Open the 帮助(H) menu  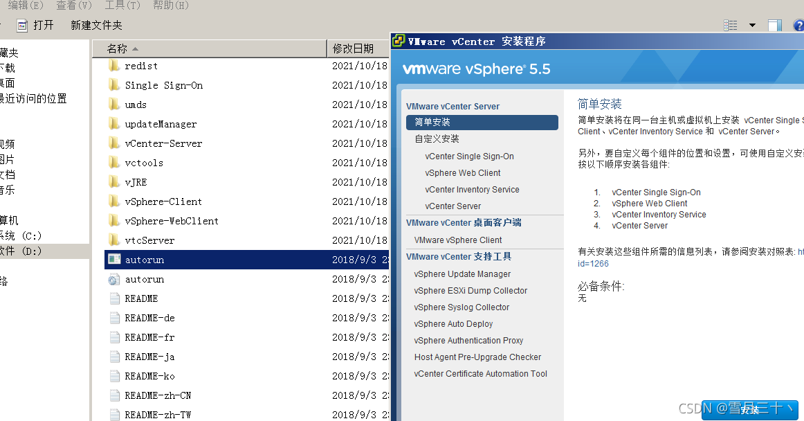click(171, 5)
